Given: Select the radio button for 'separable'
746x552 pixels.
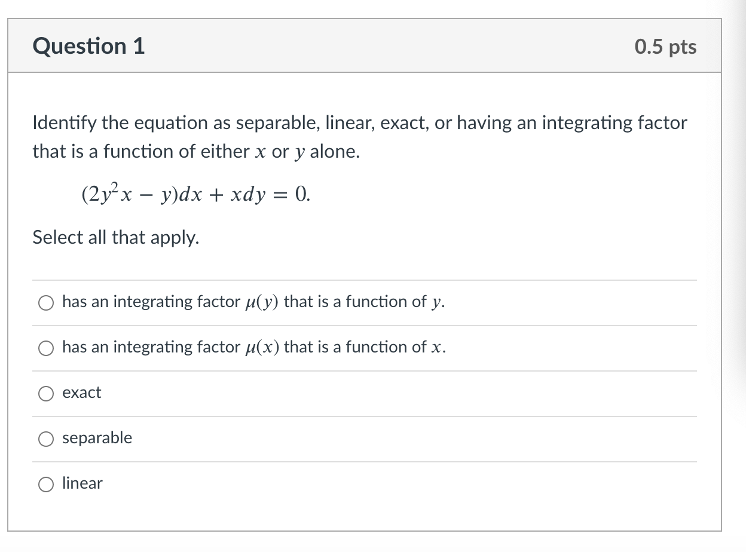Looking at the screenshot, I should coord(45,438).
